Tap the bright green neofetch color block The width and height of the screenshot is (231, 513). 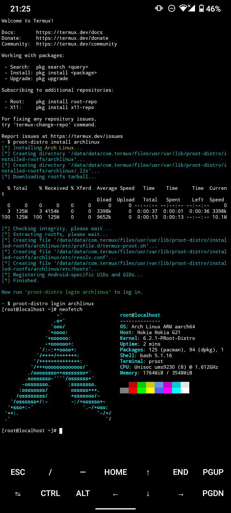141,391
